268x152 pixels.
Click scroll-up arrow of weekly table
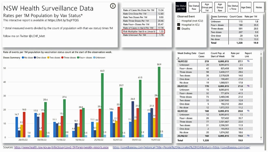(261, 54)
